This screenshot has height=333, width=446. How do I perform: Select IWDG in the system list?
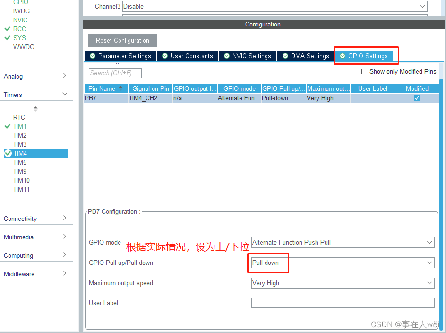point(21,11)
